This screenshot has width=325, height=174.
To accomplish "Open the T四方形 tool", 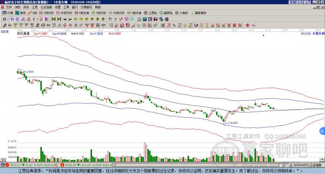I will coord(99,13).
